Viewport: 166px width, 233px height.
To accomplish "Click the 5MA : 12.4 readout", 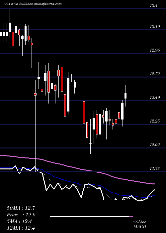I will 19,221.
